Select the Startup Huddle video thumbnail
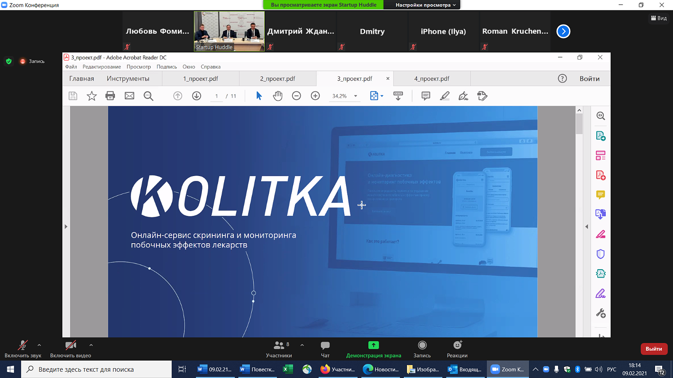 click(x=229, y=31)
